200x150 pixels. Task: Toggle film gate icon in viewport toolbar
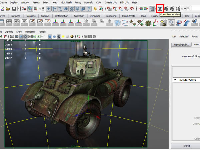[x=16, y=37]
